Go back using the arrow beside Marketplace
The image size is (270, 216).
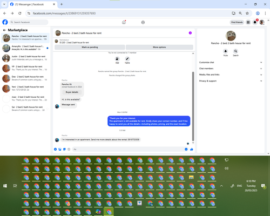coord(4,30)
